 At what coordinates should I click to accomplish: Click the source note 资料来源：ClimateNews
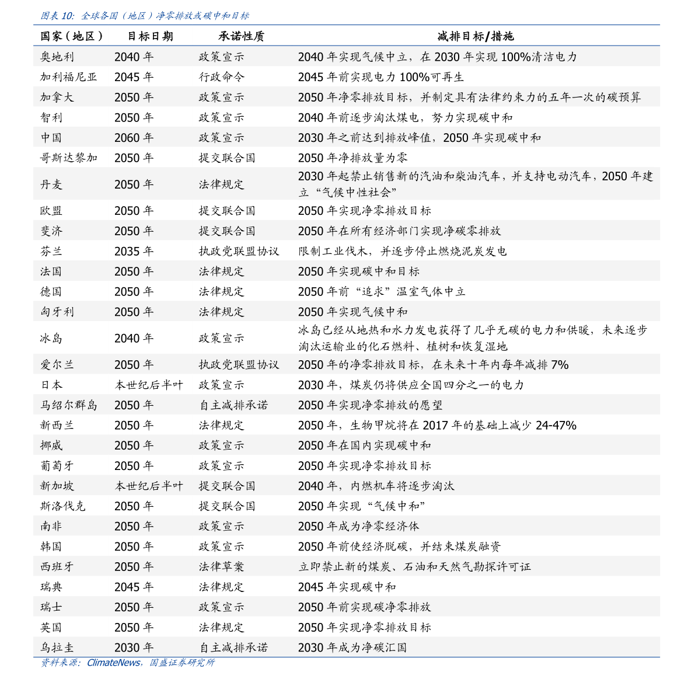[x=91, y=663]
